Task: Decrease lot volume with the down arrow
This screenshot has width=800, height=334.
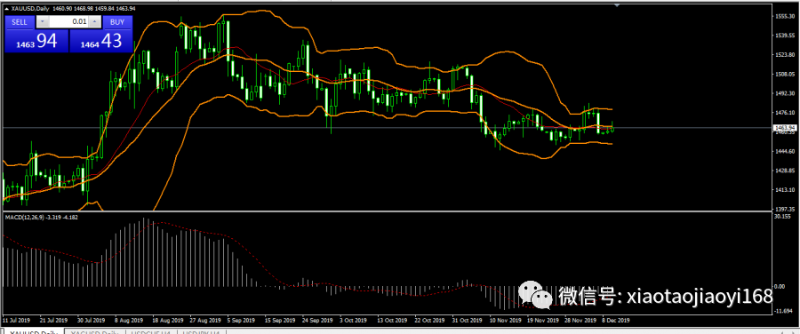Action: click(44, 22)
